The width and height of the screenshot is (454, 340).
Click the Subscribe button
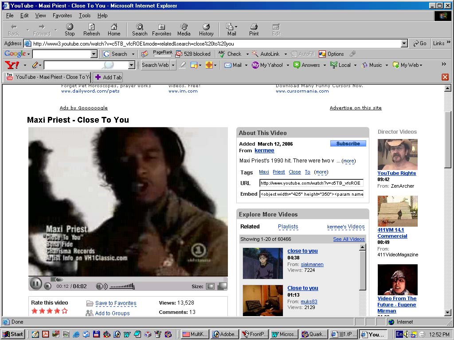click(348, 143)
